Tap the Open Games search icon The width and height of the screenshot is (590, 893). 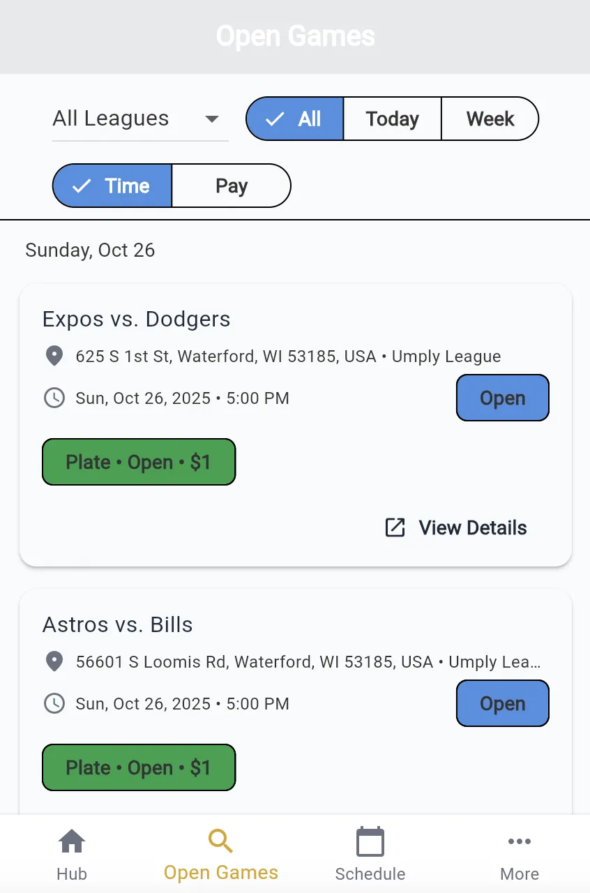pyautogui.click(x=220, y=841)
